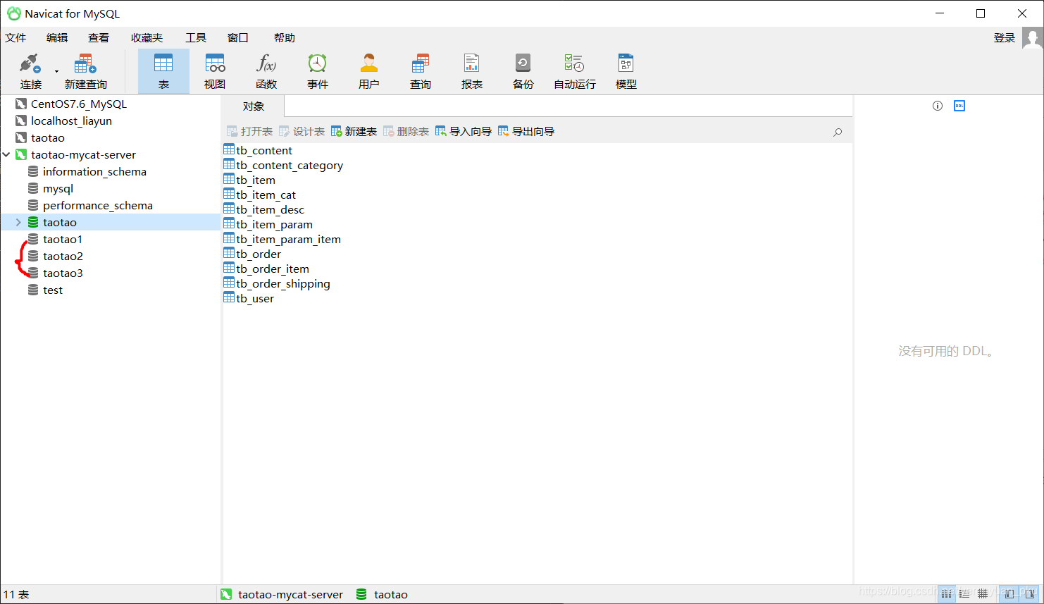Click the 导入向导 button
The height and width of the screenshot is (604, 1044).
click(464, 132)
